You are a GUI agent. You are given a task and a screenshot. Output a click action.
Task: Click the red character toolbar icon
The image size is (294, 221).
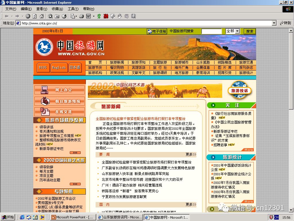pos(106,16)
